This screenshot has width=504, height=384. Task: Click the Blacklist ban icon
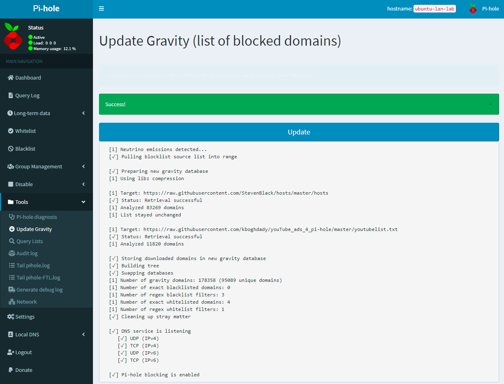(11, 149)
